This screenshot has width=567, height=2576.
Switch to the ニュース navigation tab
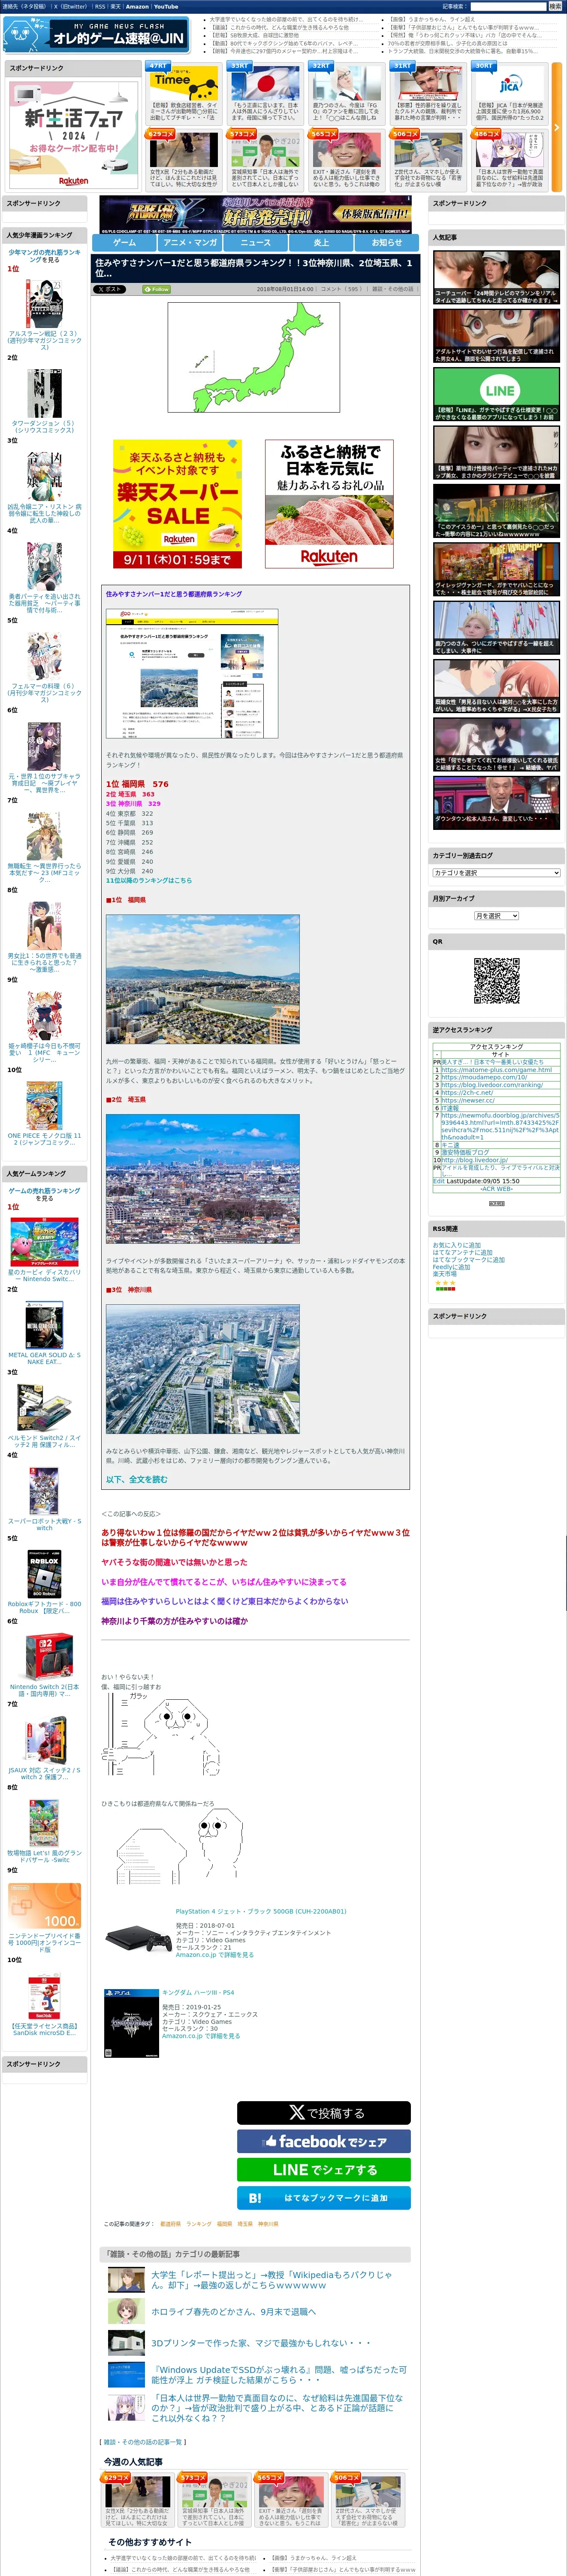point(256,242)
